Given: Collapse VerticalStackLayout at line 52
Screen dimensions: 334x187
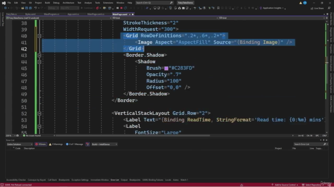Looking at the screenshot, I should pos(39,113).
